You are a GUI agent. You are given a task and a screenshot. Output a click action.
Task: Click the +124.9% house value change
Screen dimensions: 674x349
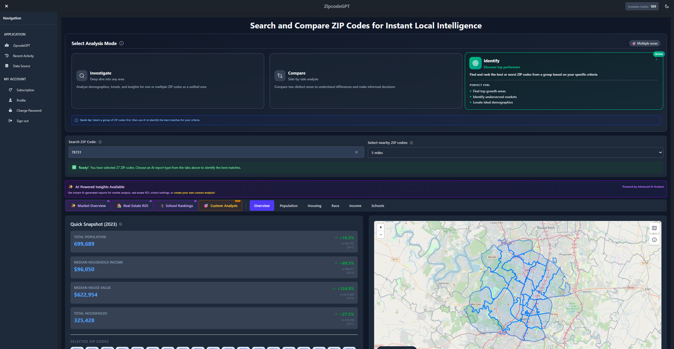pos(343,289)
